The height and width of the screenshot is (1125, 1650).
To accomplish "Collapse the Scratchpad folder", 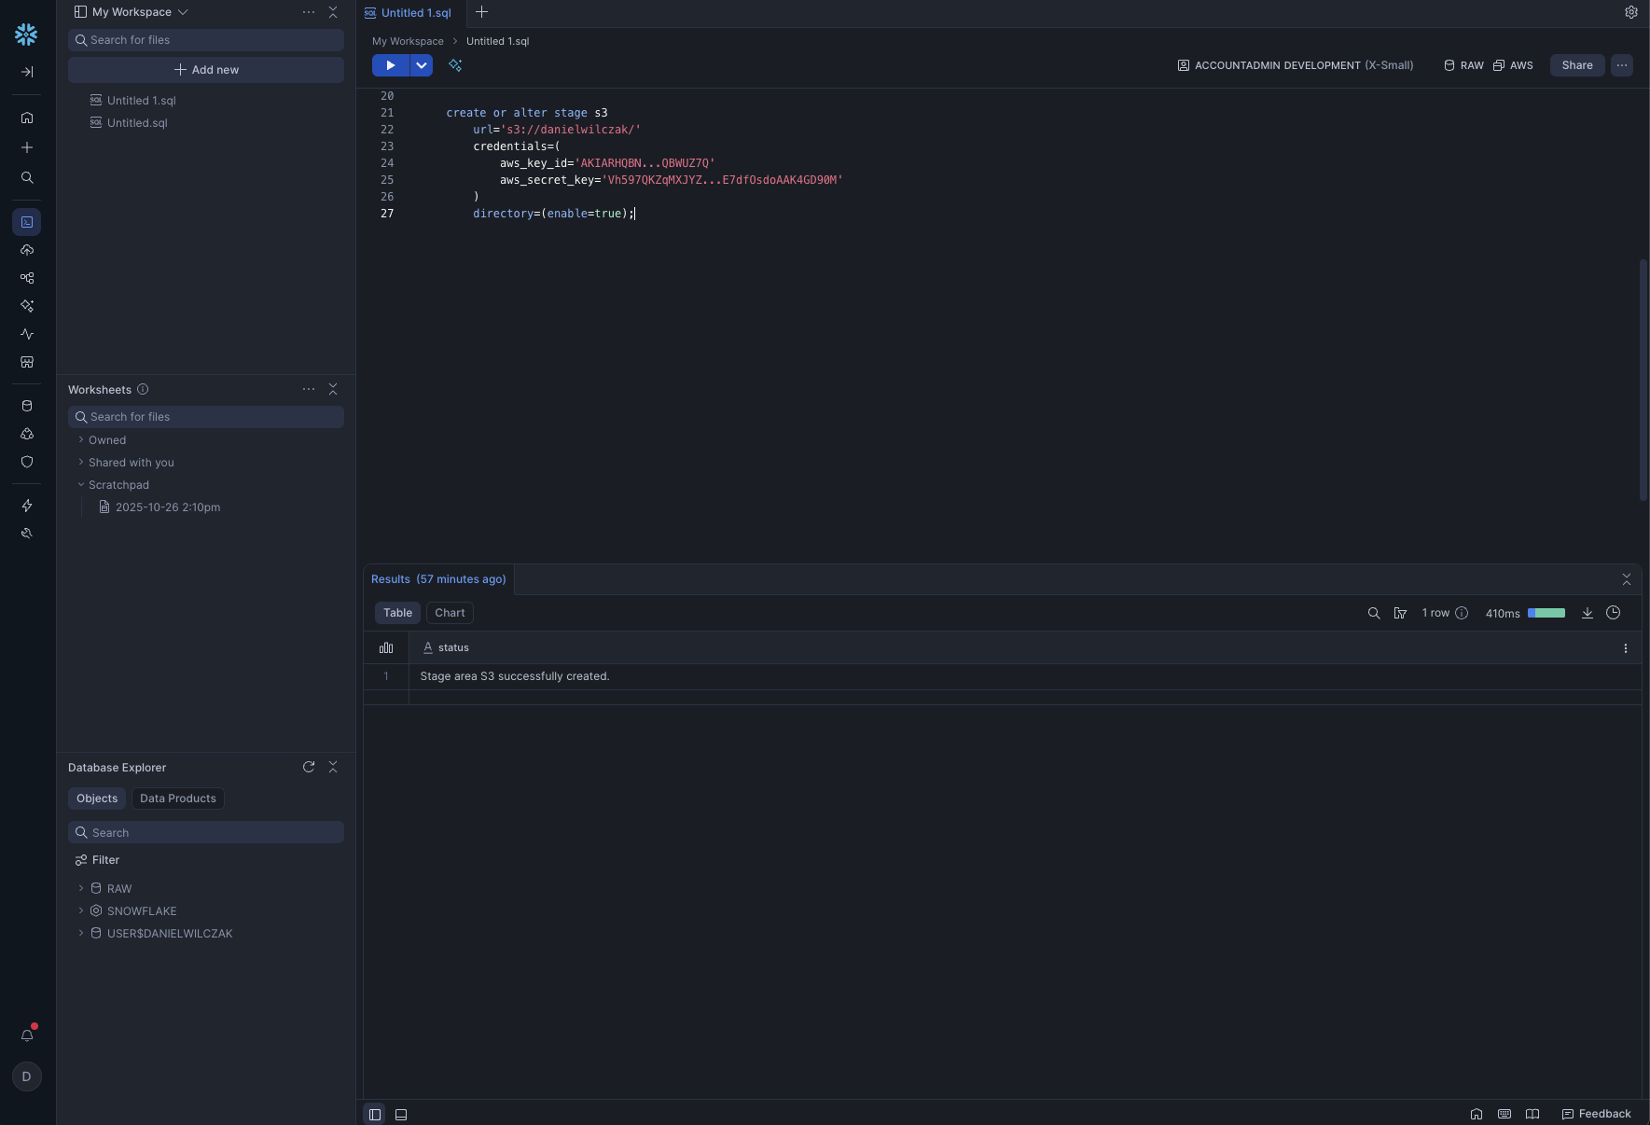I will [x=81, y=485].
